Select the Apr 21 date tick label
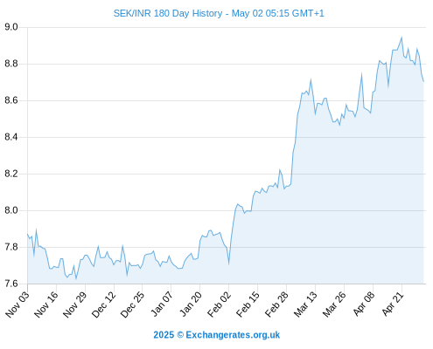Screen dimensions: 433x349 tap(392, 304)
